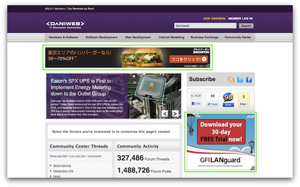The width and height of the screenshot is (300, 187).
Task: Click the DaniWeb logo
Action: click(65, 25)
